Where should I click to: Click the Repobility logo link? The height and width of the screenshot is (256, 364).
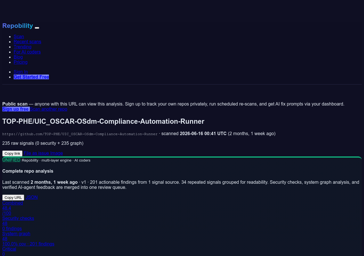point(18,26)
